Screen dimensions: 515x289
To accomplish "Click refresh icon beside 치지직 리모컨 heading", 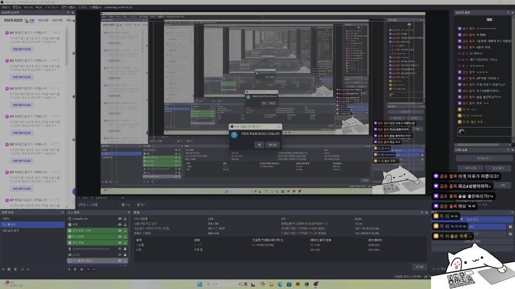I will [x=27, y=20].
